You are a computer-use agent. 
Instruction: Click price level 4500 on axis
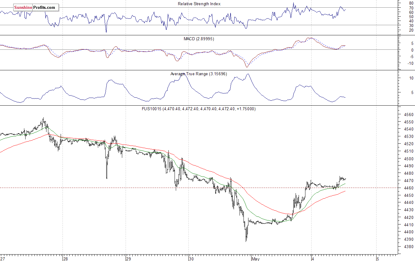[409, 159]
